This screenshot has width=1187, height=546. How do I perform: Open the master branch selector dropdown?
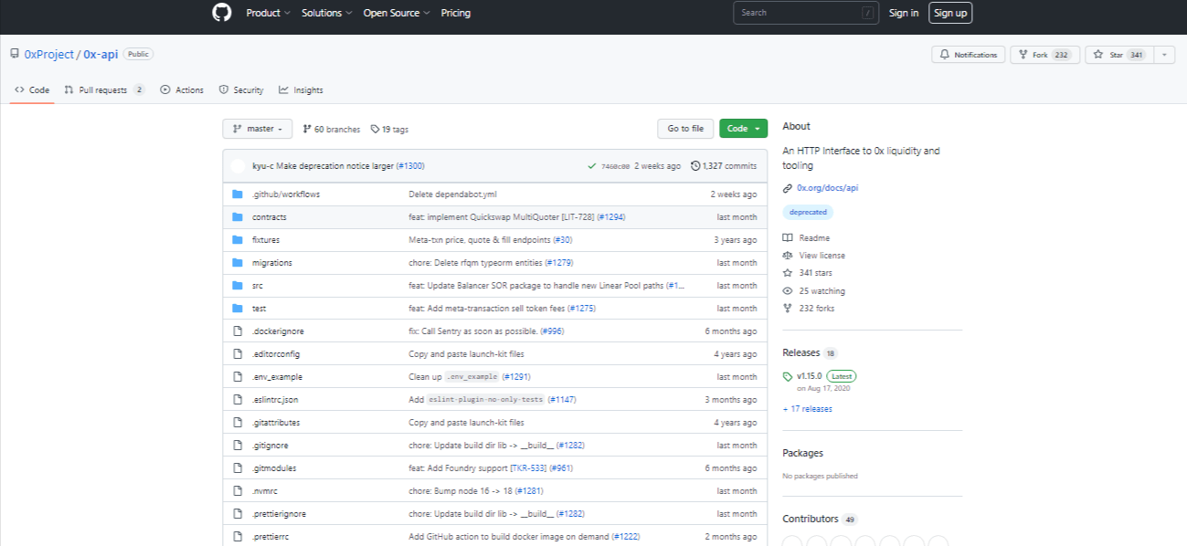pyautogui.click(x=258, y=129)
